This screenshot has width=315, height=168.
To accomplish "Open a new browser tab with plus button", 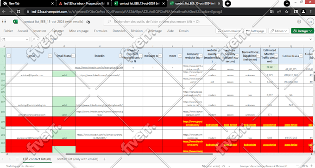I will (227, 3).
